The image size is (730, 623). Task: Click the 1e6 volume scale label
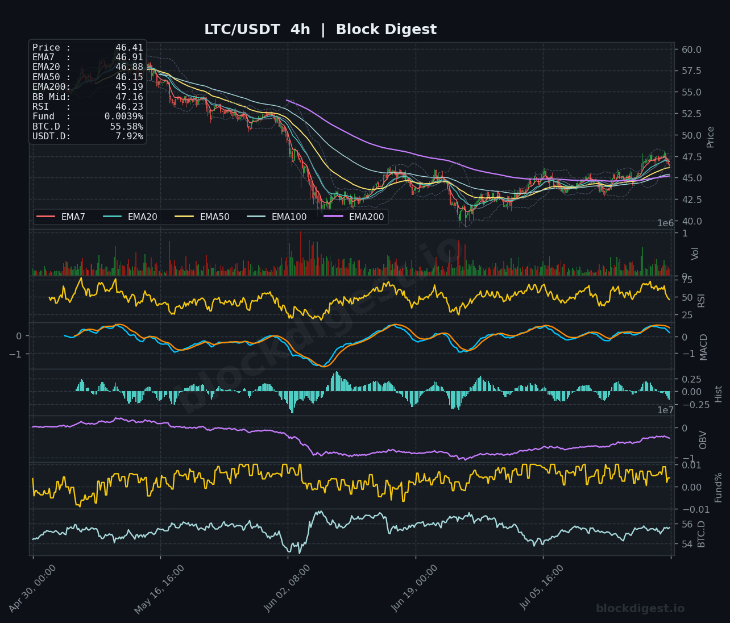666,223
